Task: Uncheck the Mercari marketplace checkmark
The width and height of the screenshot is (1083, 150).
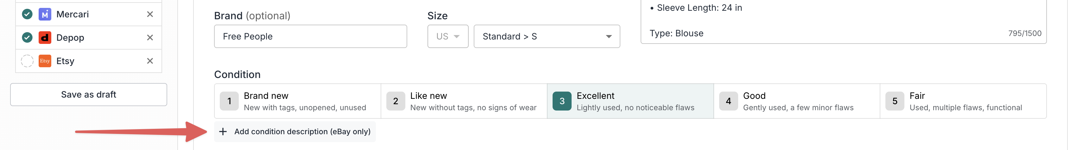Action: click(27, 14)
